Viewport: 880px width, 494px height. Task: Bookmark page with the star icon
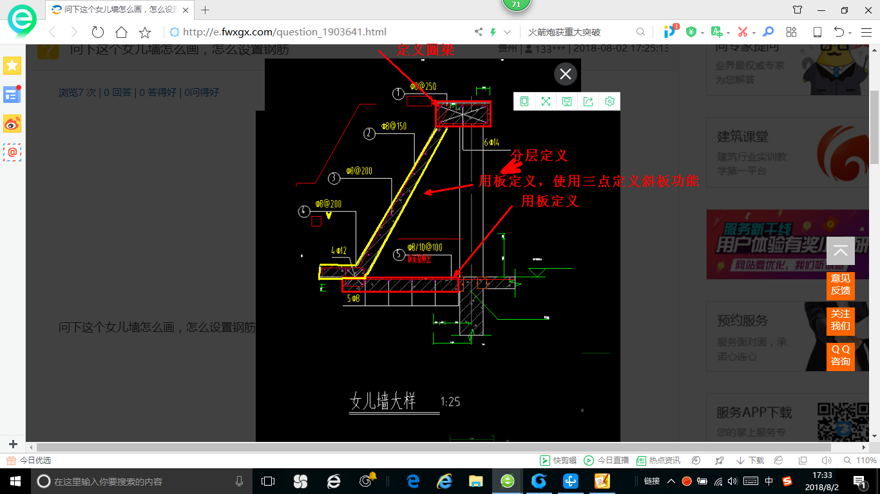145,32
